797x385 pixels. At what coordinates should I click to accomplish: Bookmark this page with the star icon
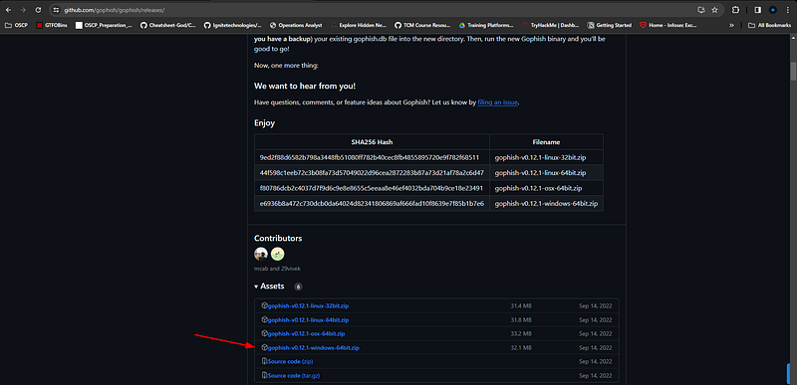coord(714,10)
